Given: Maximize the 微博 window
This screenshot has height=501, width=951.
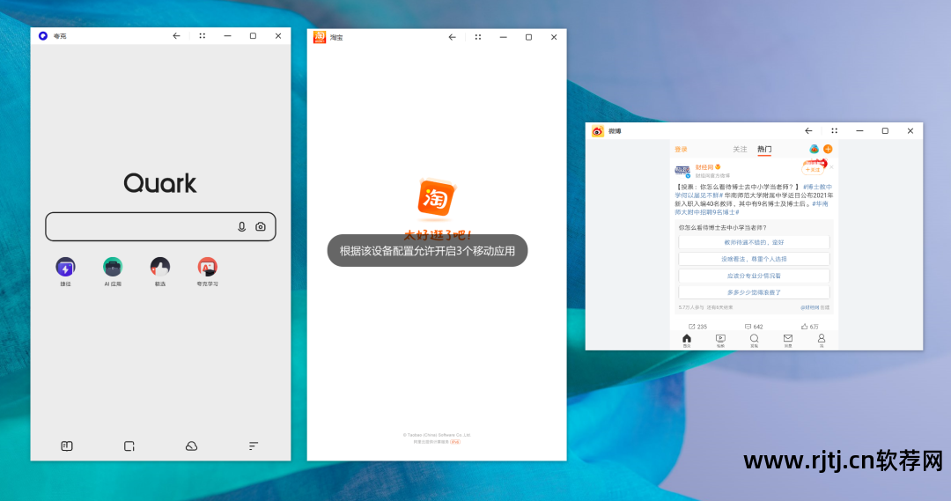Looking at the screenshot, I should coord(885,130).
